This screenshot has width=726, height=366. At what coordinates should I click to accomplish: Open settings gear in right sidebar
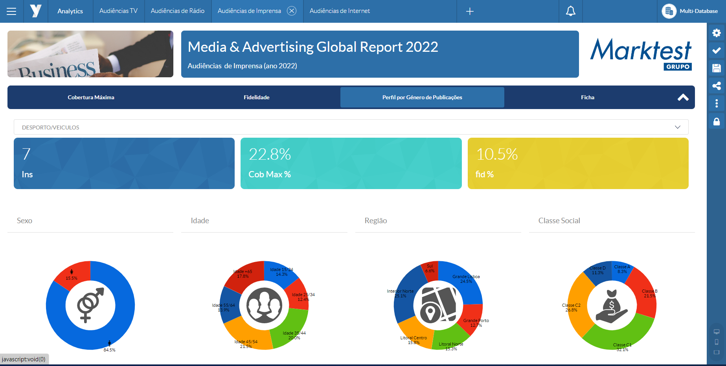tap(716, 33)
